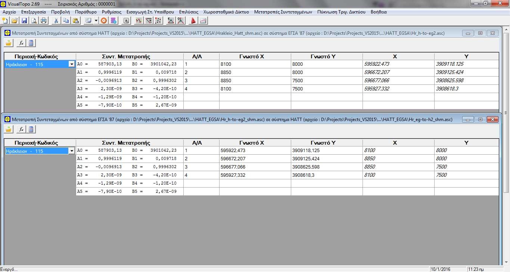Viewport: 510px width, 272px height.
Task: Click the Print Preview toolbar icon
Action: coord(34,21)
